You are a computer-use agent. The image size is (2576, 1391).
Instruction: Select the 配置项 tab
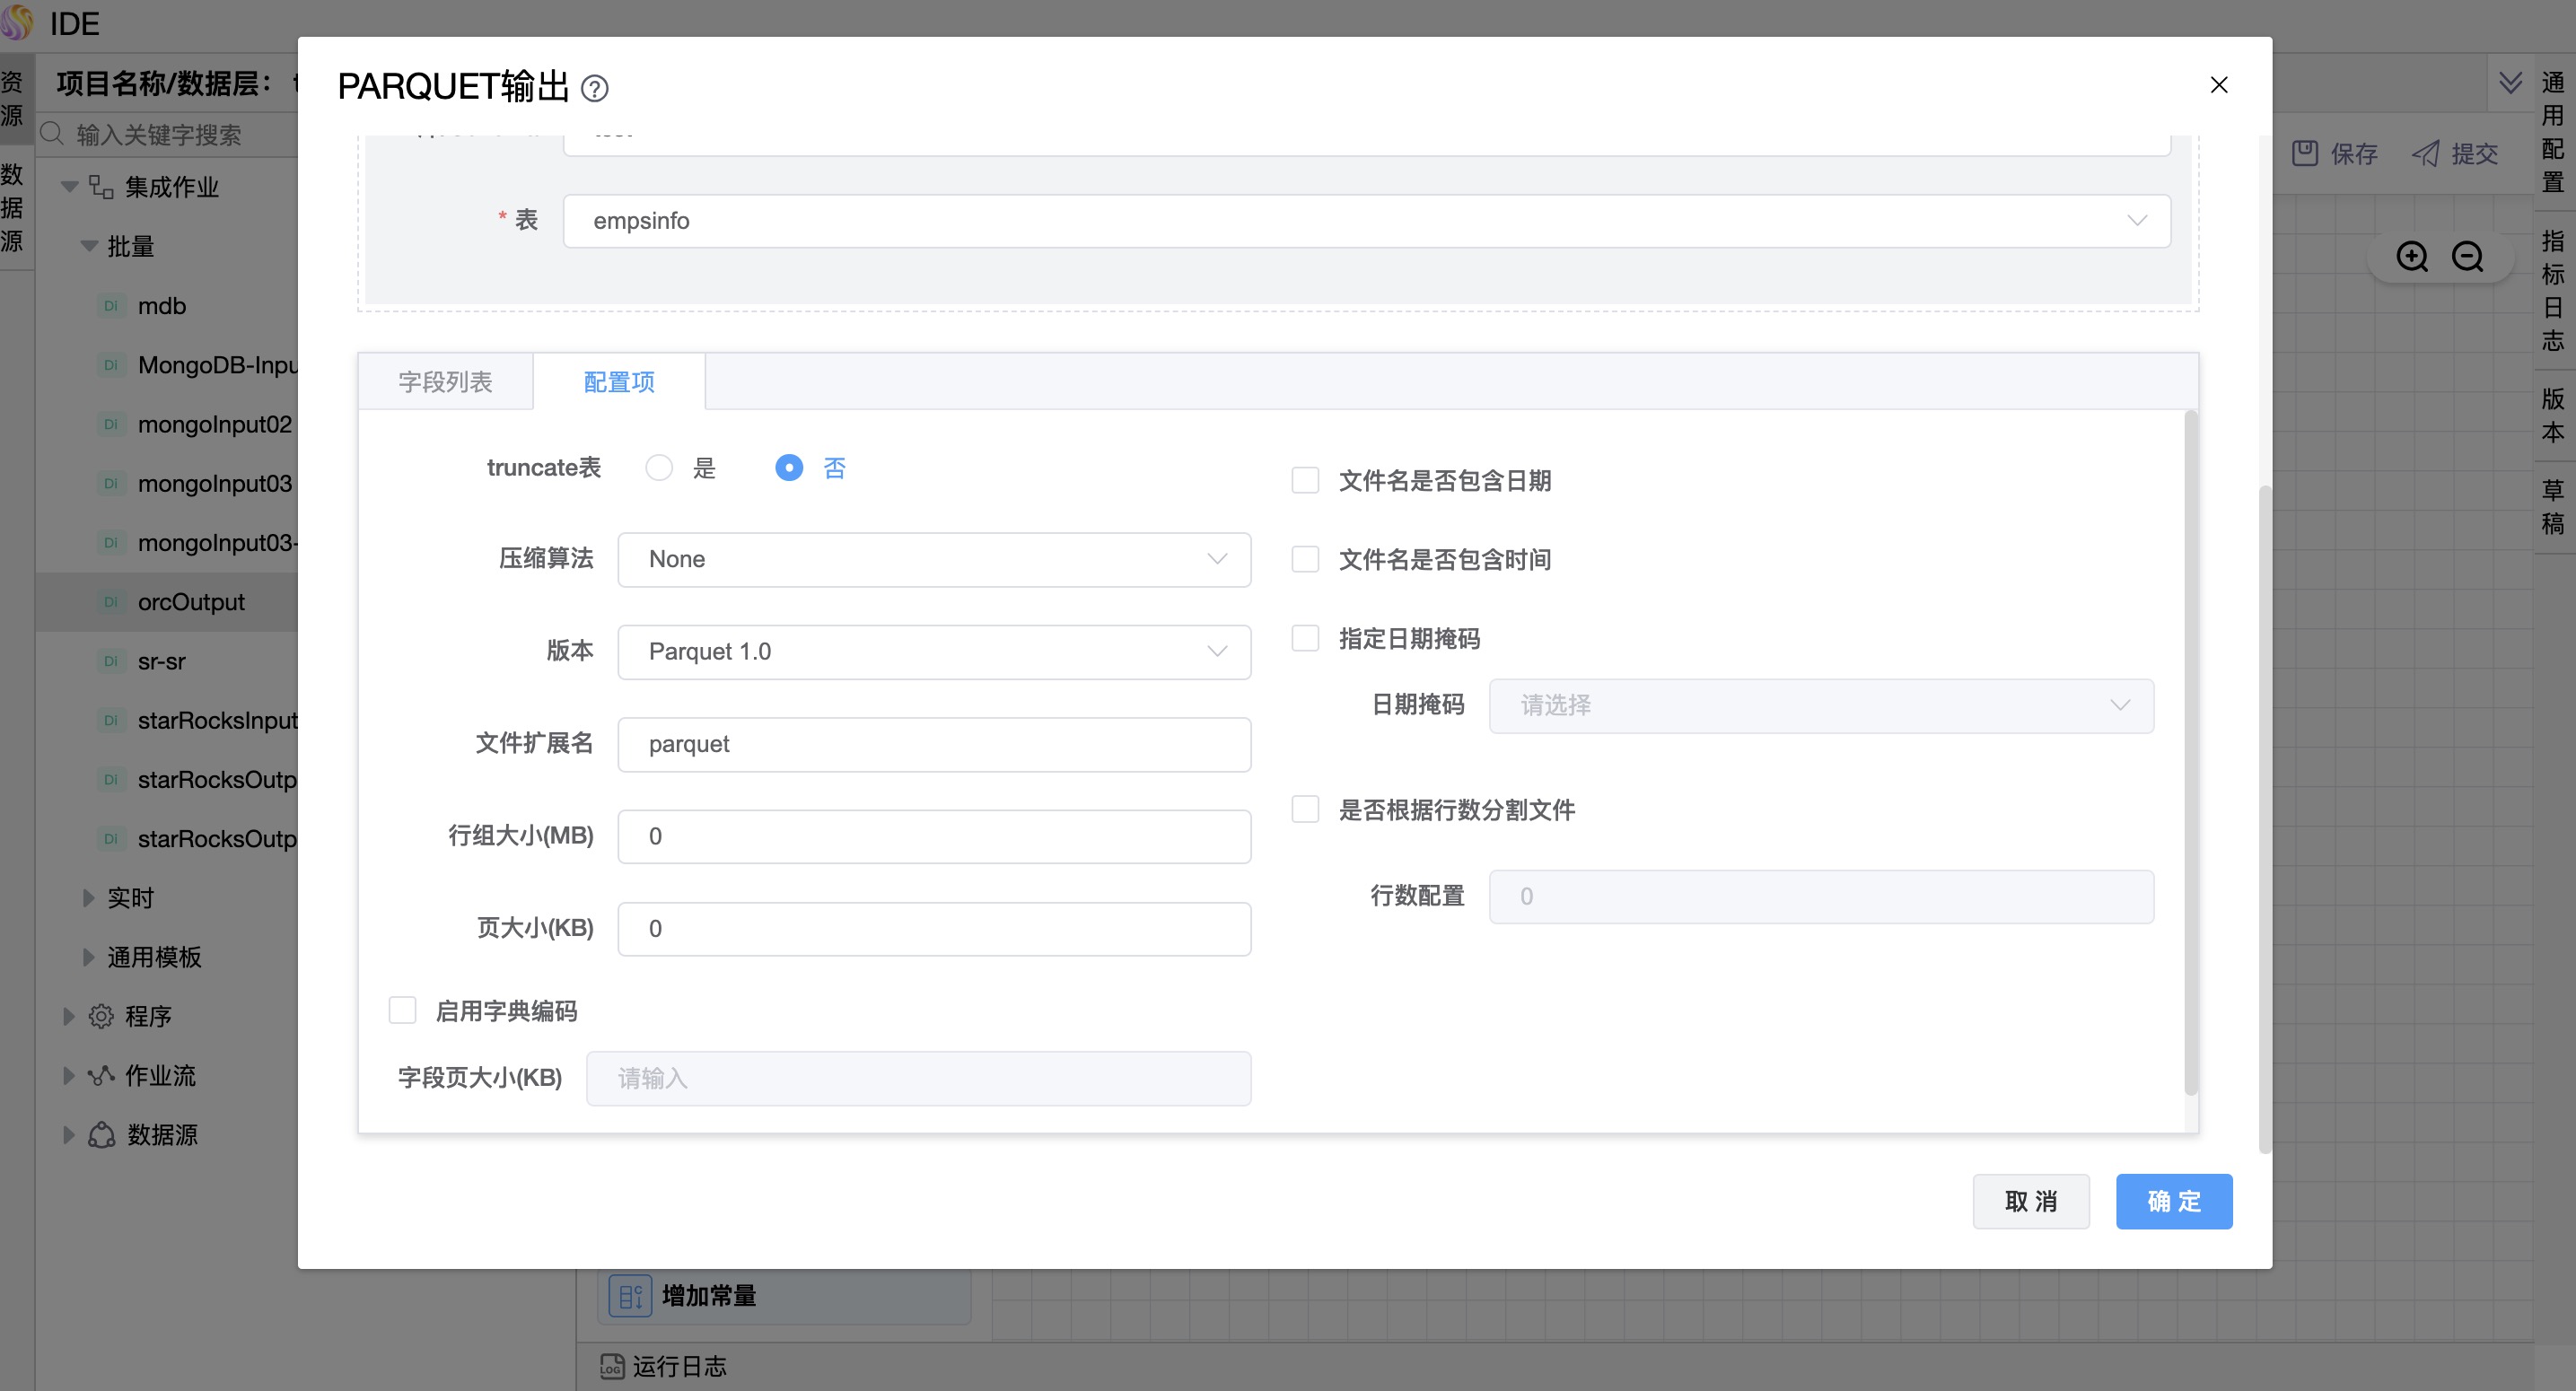pos(619,382)
